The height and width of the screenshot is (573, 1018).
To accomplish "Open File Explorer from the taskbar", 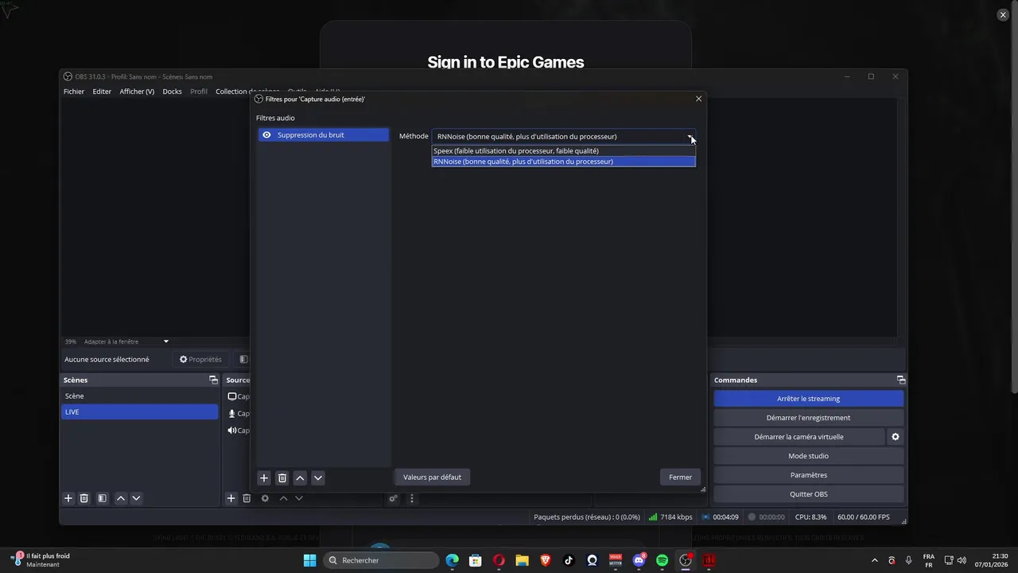I will pyautogui.click(x=522, y=560).
